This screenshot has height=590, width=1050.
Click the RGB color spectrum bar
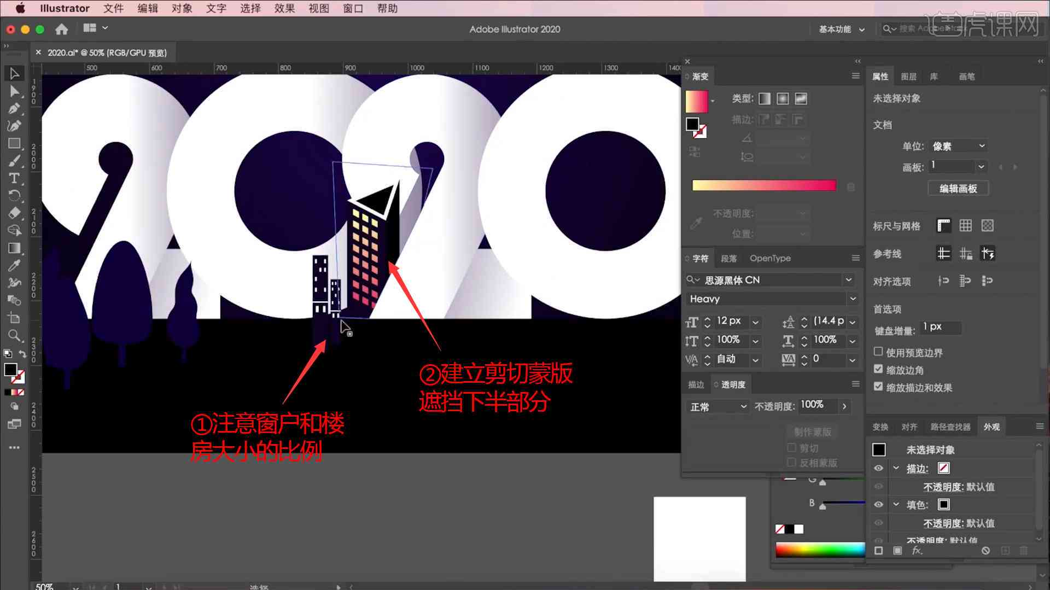pyautogui.click(x=820, y=550)
